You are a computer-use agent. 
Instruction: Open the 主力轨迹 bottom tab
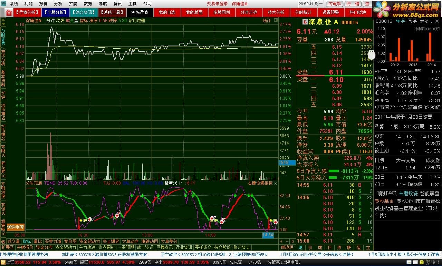pos(87,247)
